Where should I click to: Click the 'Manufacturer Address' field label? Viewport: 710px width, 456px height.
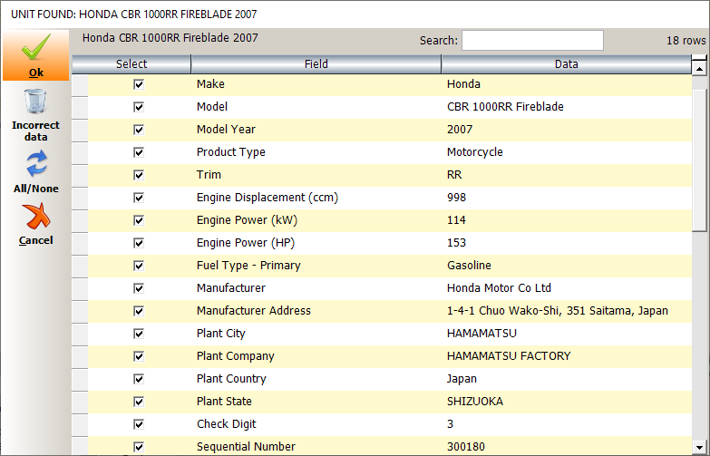click(x=254, y=311)
